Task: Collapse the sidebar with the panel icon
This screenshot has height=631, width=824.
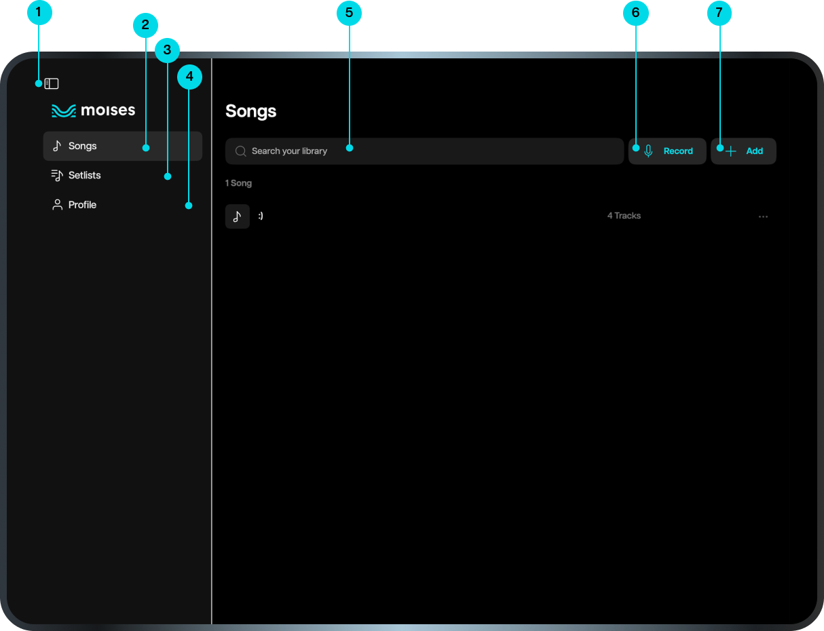Action: click(52, 84)
